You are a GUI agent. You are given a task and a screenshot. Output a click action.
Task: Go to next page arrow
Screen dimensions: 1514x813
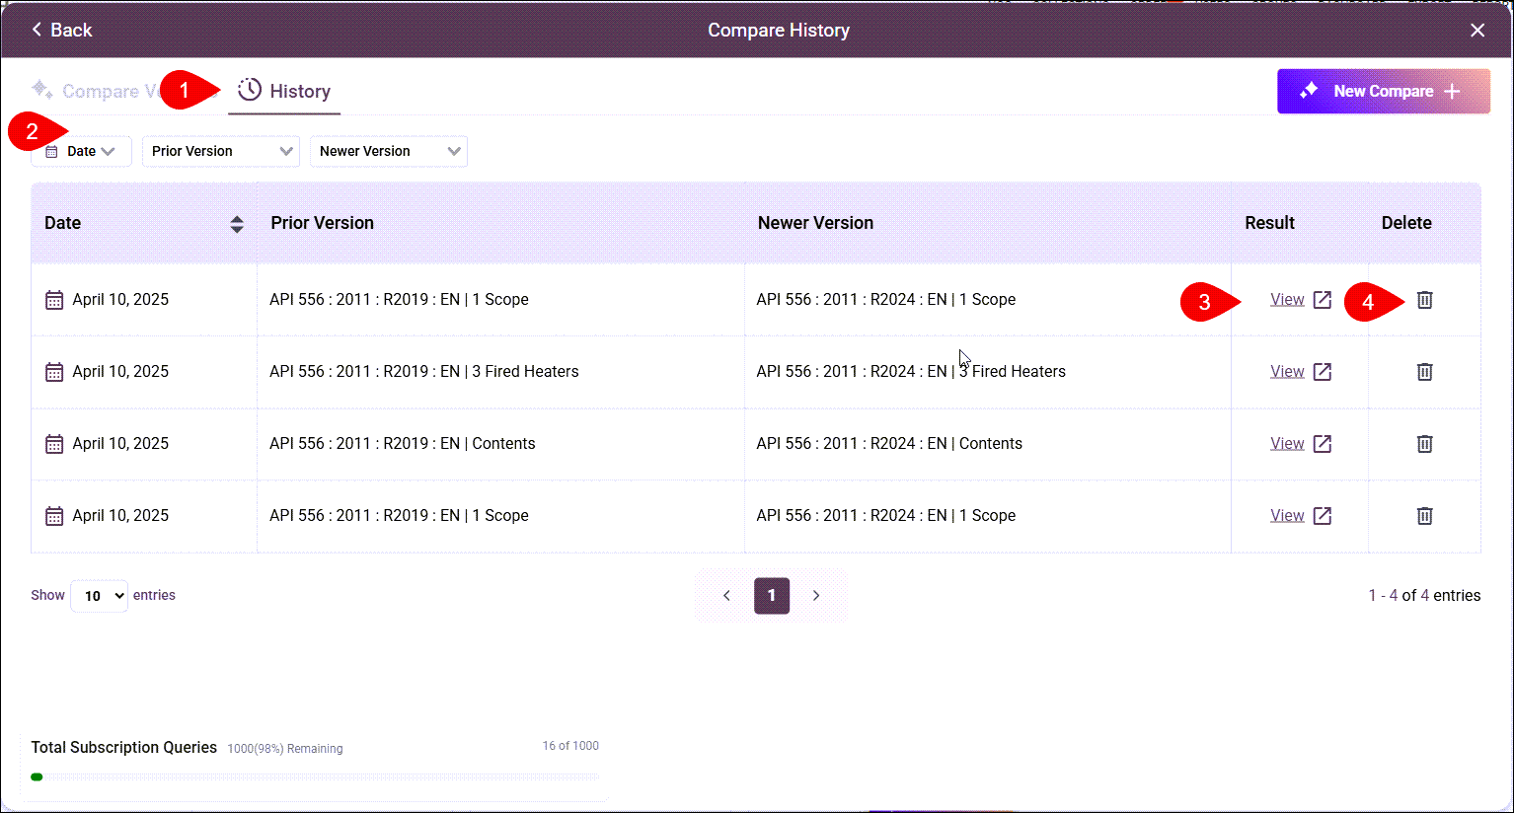pyautogui.click(x=816, y=596)
